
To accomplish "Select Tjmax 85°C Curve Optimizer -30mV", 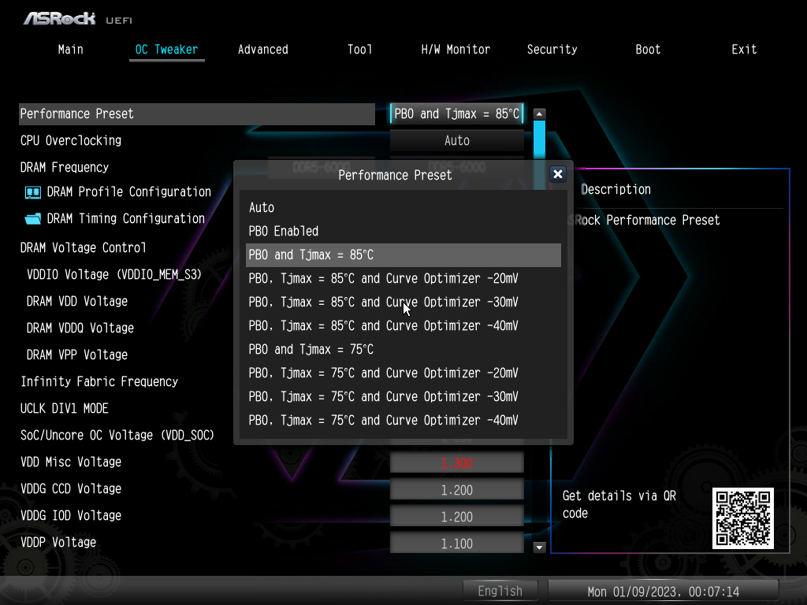I will pyautogui.click(x=384, y=302).
